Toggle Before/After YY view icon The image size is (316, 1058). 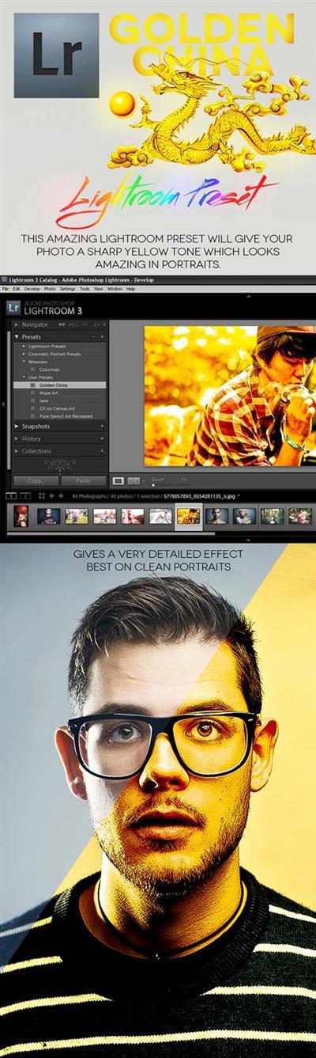(x=134, y=480)
